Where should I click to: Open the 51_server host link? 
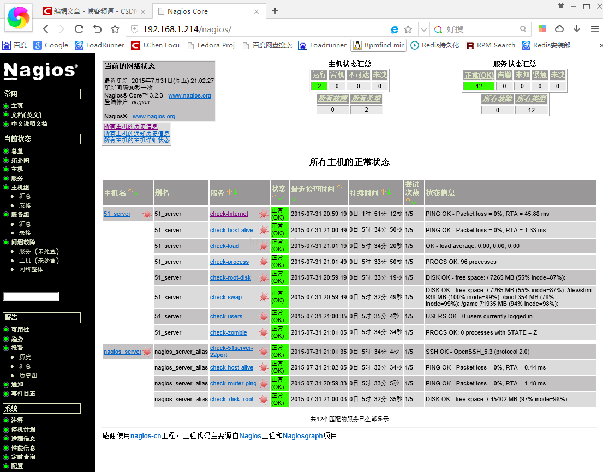(117, 214)
